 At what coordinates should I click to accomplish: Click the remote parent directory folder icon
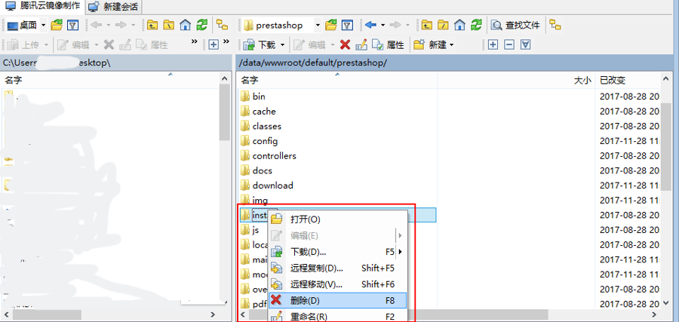tap(427, 26)
